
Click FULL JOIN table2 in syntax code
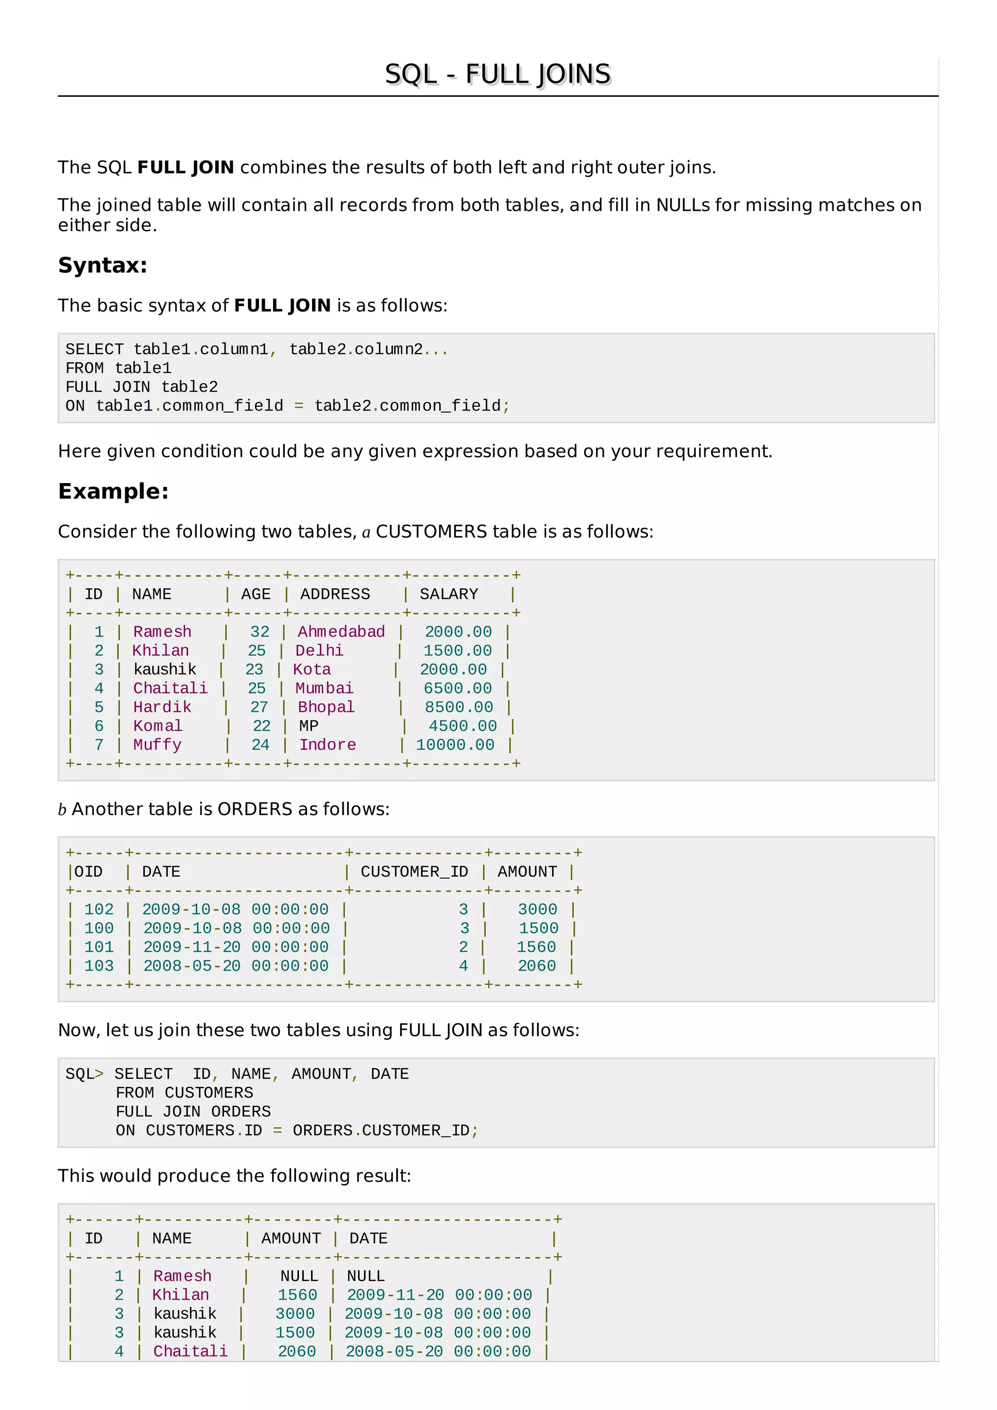point(141,387)
